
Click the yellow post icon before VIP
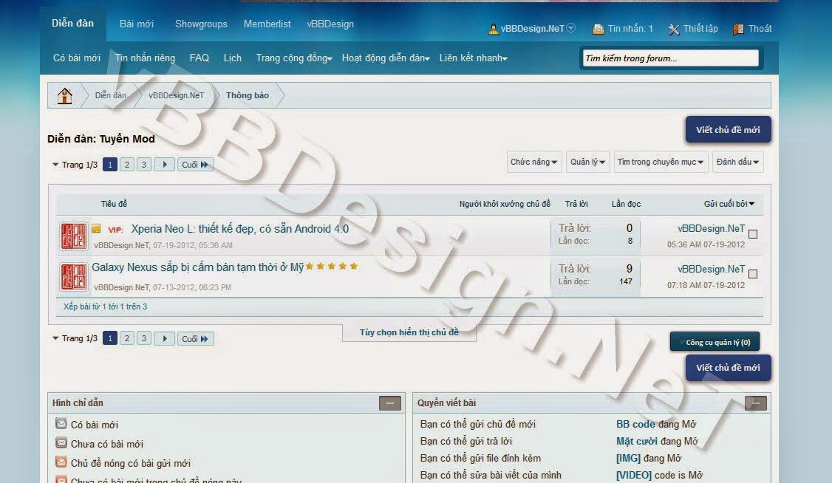click(x=96, y=228)
